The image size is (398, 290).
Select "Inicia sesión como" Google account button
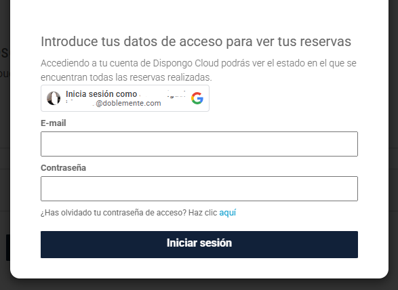(x=125, y=98)
